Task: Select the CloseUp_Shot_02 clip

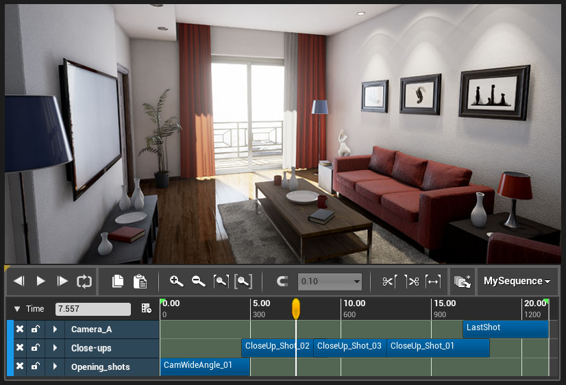Action: coord(278,347)
